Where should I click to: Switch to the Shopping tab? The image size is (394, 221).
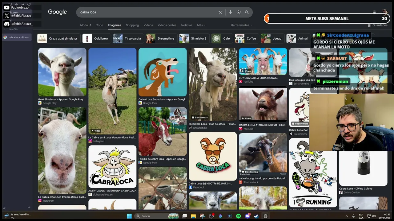pos(132,25)
